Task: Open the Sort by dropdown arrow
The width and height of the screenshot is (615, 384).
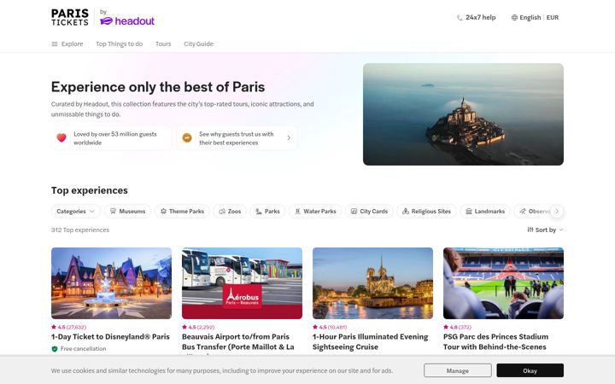Action: (x=561, y=230)
